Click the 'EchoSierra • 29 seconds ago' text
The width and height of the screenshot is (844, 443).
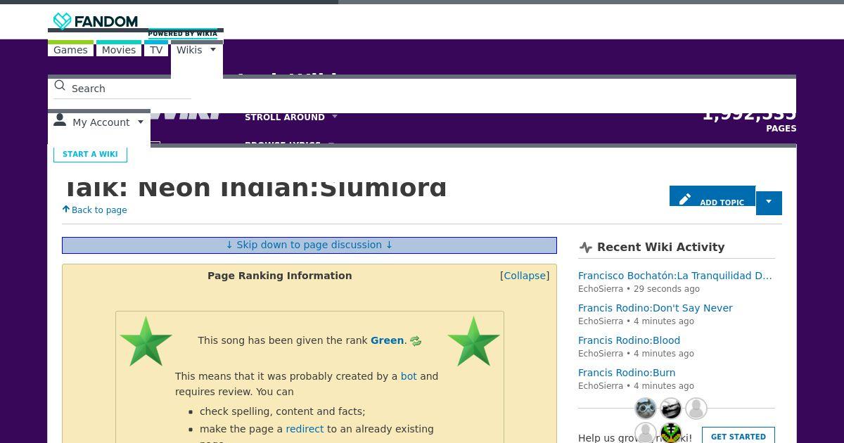pyautogui.click(x=639, y=289)
